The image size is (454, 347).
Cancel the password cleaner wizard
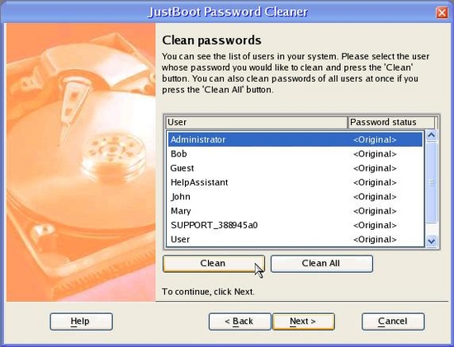393,321
